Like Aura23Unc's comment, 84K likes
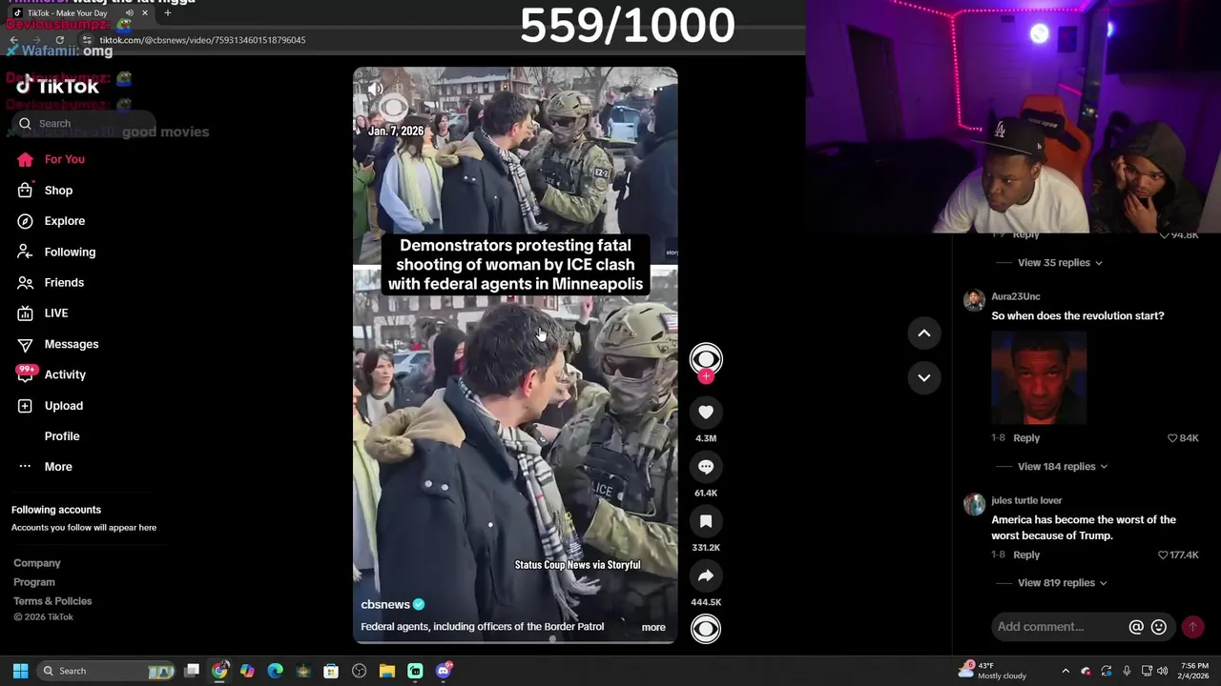This screenshot has width=1221, height=686. 1173,438
